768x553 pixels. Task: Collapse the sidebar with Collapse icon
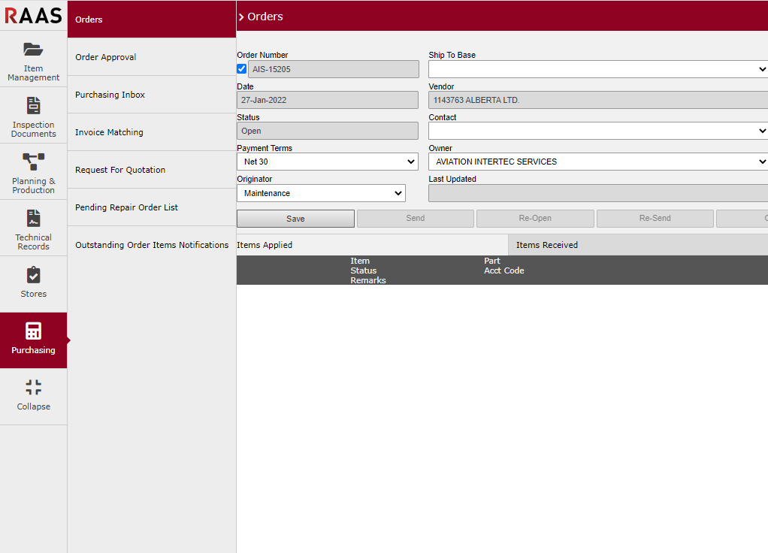click(33, 388)
